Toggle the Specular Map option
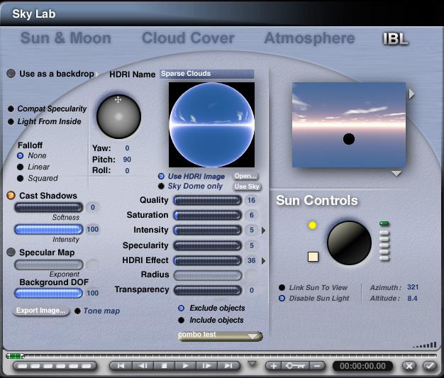The image size is (444, 378). (x=11, y=252)
